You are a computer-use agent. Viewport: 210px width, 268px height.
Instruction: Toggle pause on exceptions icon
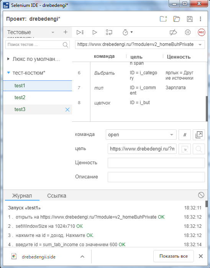pyautogui.click(x=188, y=32)
